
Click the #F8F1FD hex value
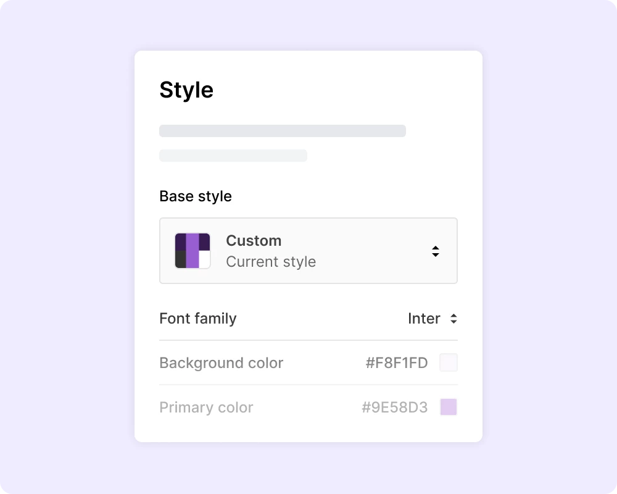(397, 363)
